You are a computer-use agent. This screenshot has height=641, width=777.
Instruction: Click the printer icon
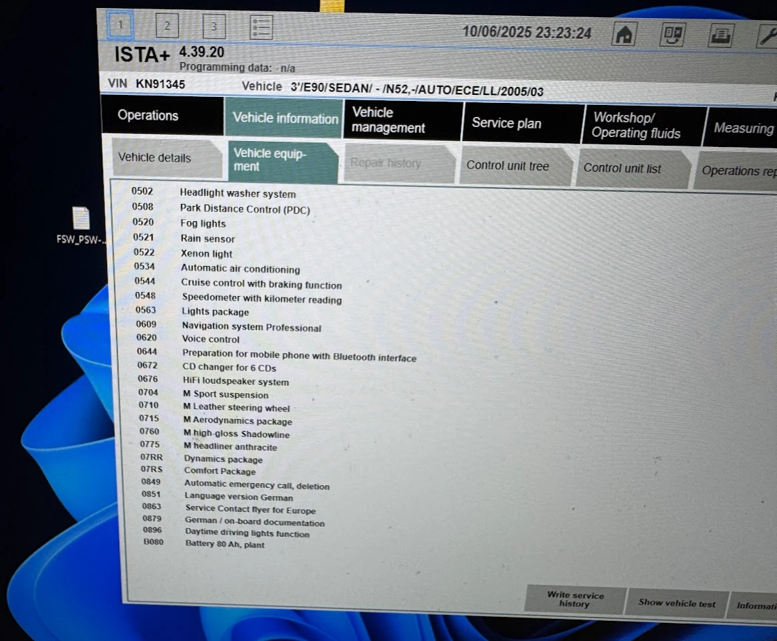tap(719, 36)
